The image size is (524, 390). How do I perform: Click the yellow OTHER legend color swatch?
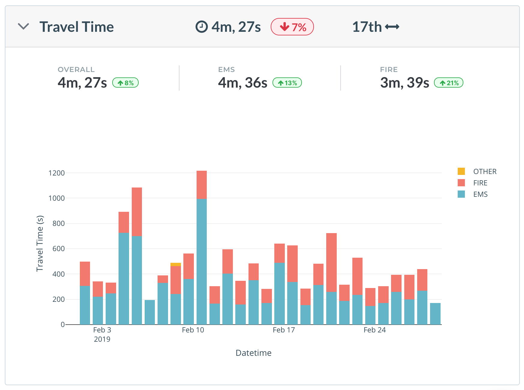[x=461, y=171]
